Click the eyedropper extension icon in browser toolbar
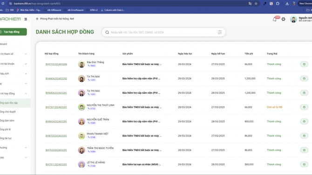 click(265, 4)
